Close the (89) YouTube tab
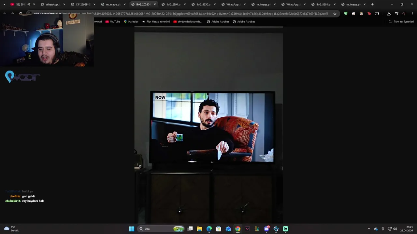The width and height of the screenshot is (417, 234). pyautogui.click(x=34, y=5)
